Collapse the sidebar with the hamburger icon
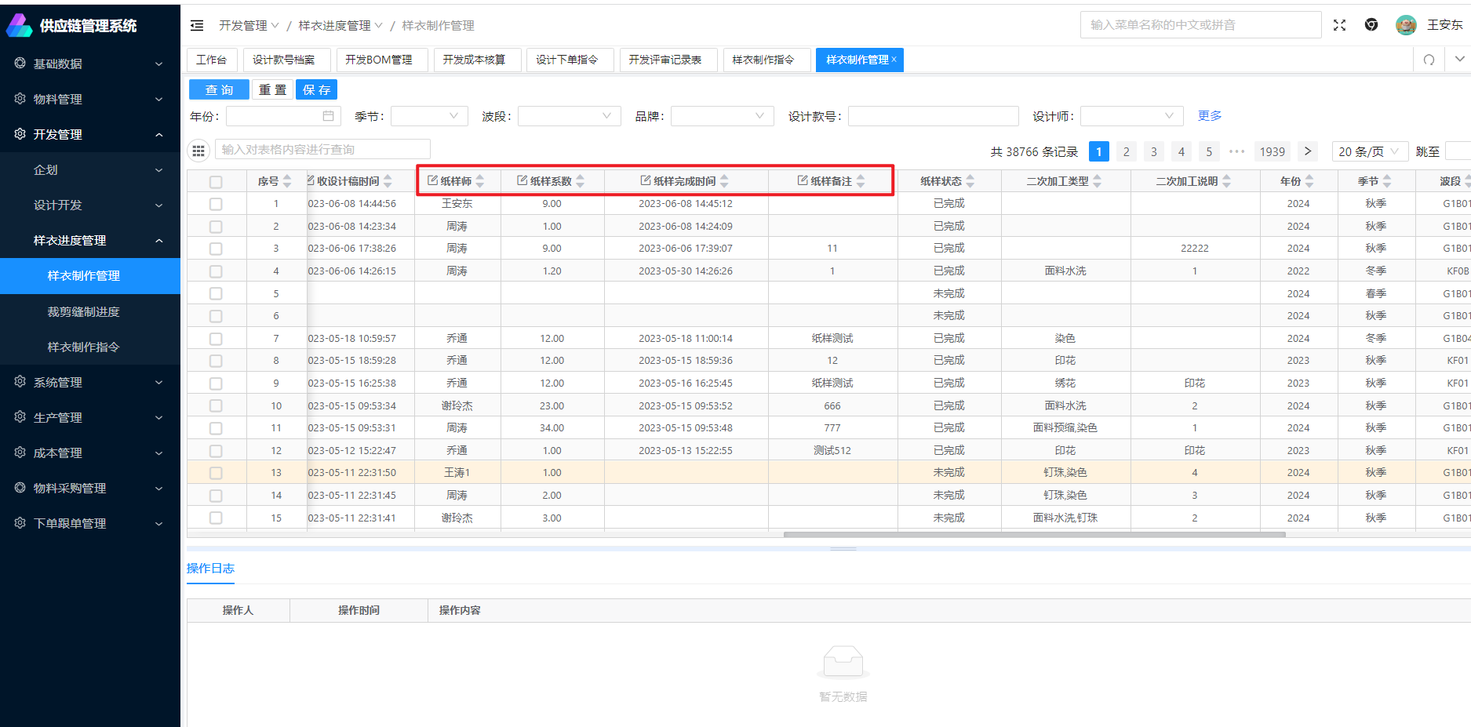Viewport: 1471px width, 727px height. click(197, 26)
